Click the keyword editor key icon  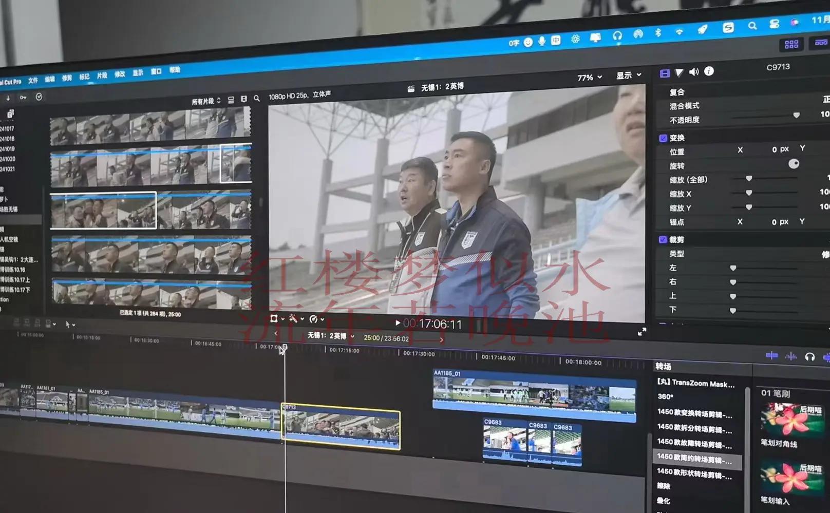[23, 97]
